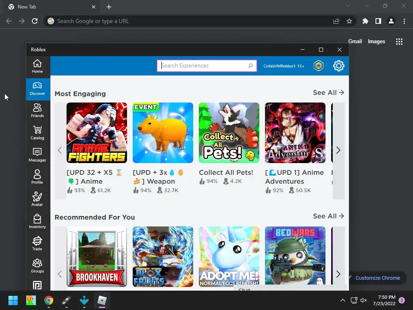Click the search magnifier icon
Image resolution: width=413 pixels, height=310 pixels.
(250, 66)
